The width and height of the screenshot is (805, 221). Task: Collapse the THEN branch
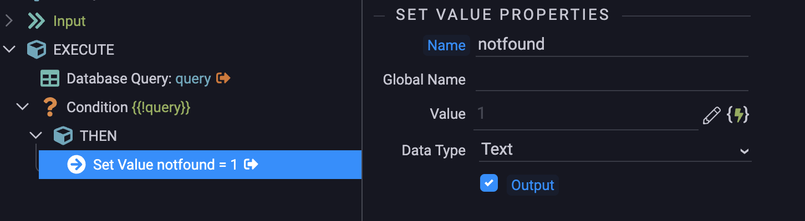(x=36, y=135)
